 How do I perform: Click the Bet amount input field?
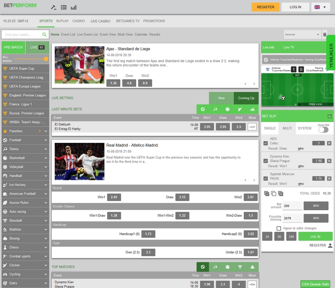coord(292,206)
